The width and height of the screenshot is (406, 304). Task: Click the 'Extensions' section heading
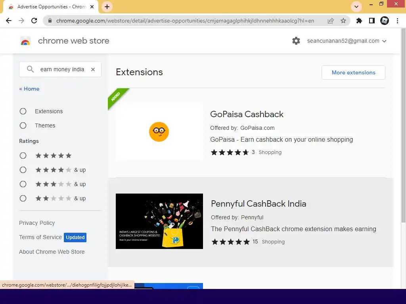pyautogui.click(x=139, y=72)
